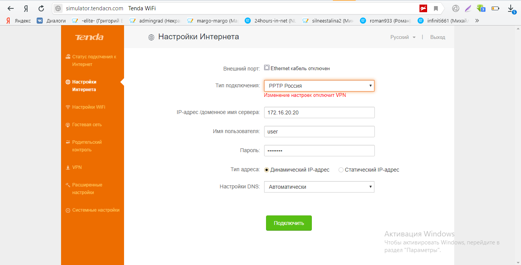Click the server IP address input field
The image size is (521, 265).
(319, 113)
